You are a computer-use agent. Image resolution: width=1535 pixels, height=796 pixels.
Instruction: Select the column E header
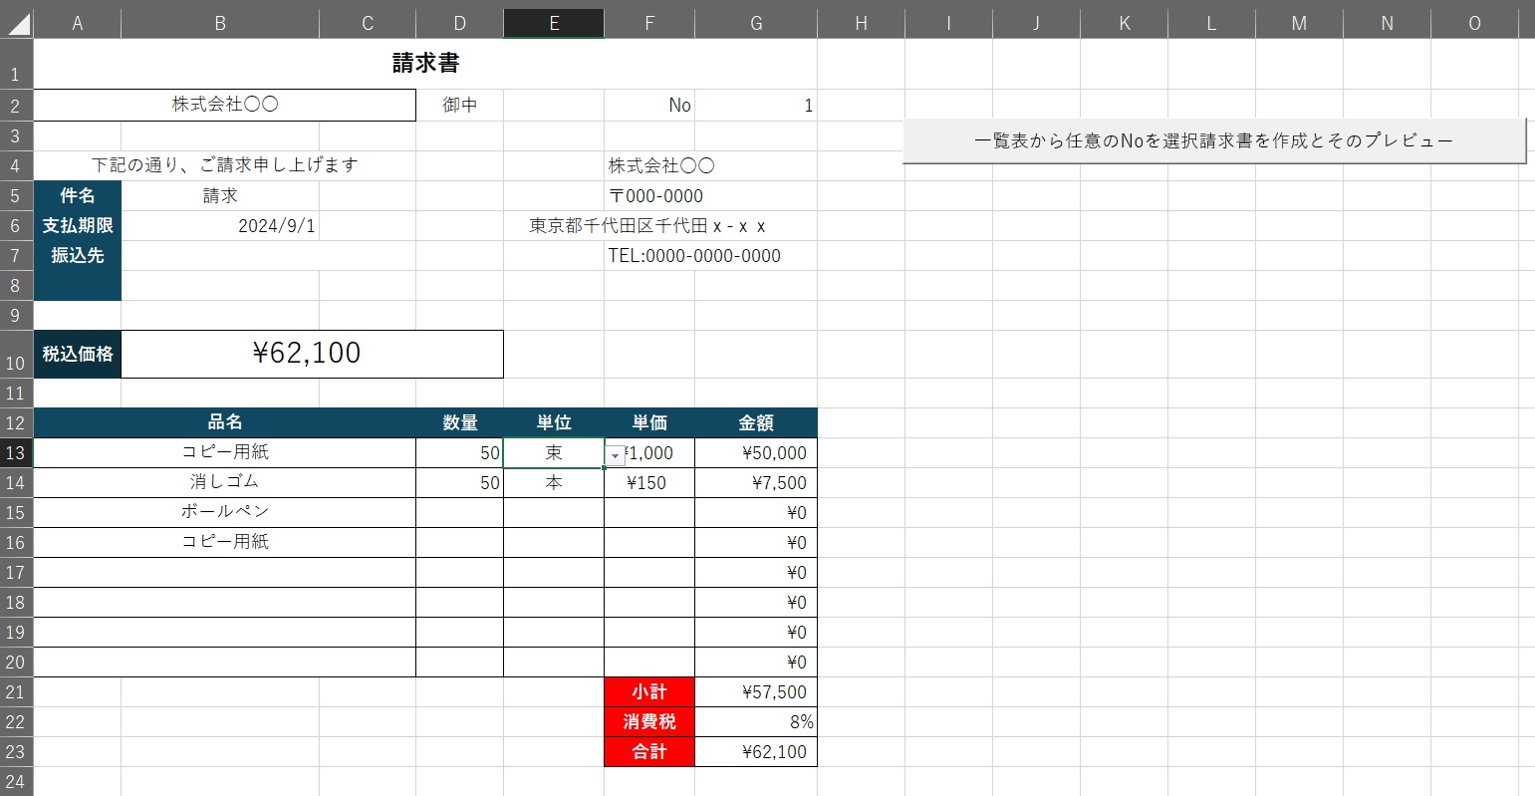coord(554,23)
